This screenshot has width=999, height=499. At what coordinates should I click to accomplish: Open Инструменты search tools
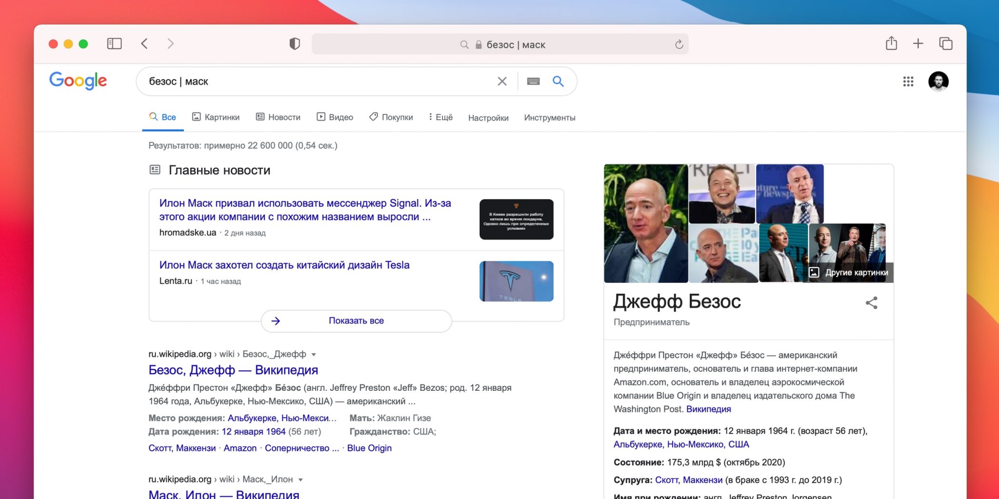(x=550, y=117)
